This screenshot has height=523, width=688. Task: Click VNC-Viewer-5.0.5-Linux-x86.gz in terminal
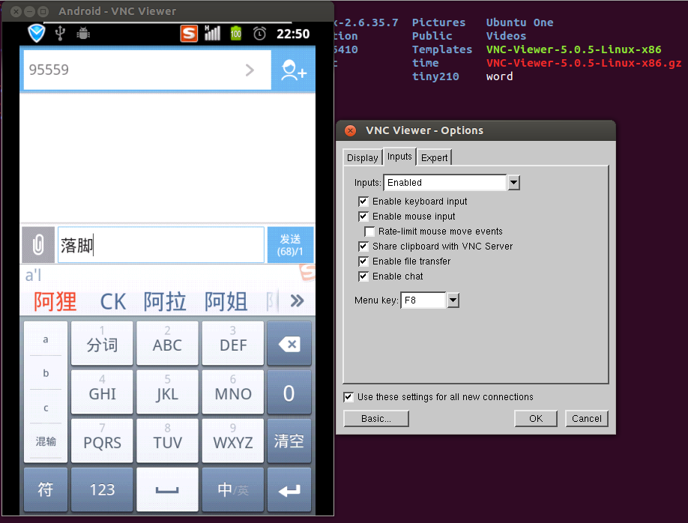point(584,63)
